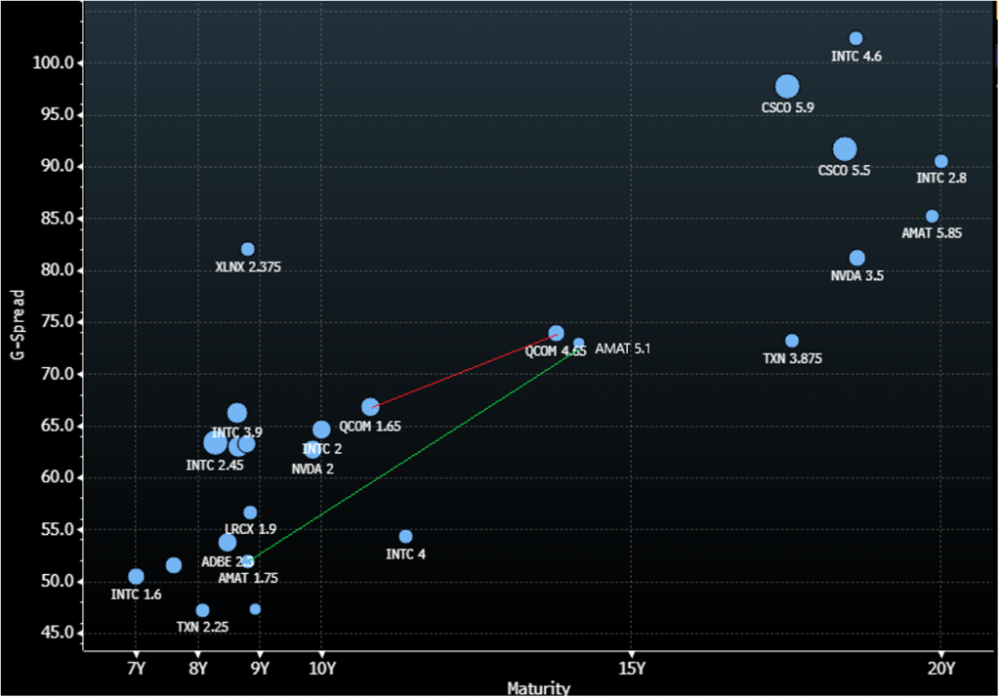
Task: Click the CSCO 5.5 data point
Action: (845, 149)
